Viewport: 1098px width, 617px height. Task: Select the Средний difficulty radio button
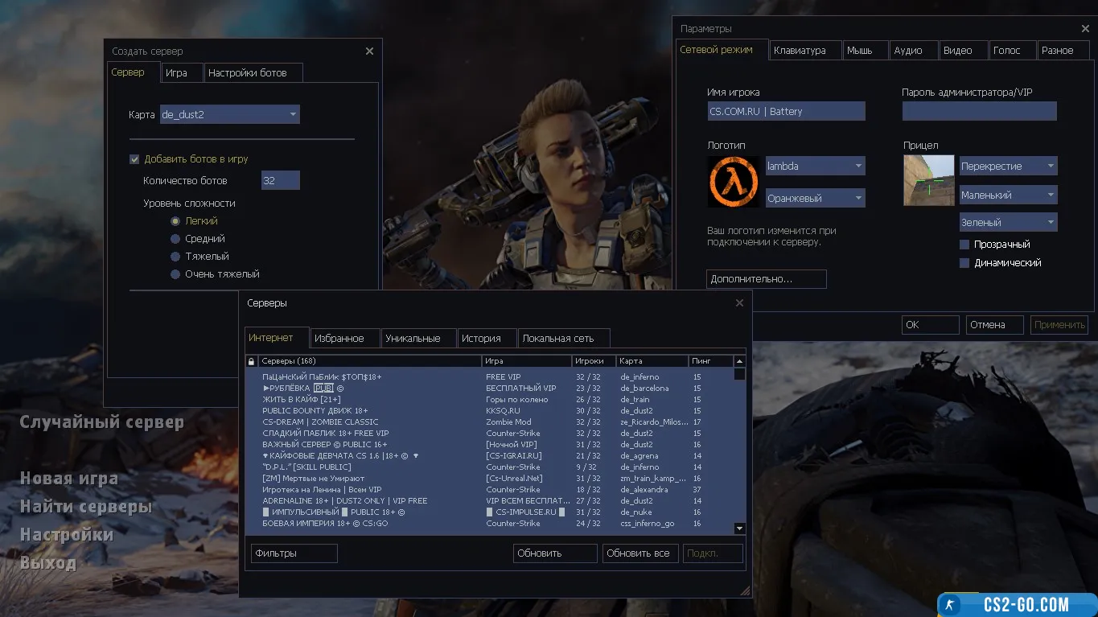(x=175, y=239)
